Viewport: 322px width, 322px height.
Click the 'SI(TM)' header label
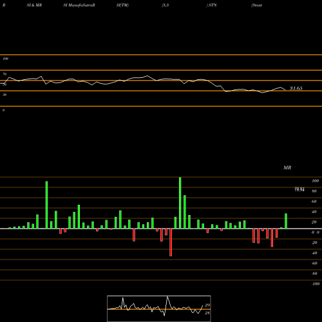(x=122, y=5)
